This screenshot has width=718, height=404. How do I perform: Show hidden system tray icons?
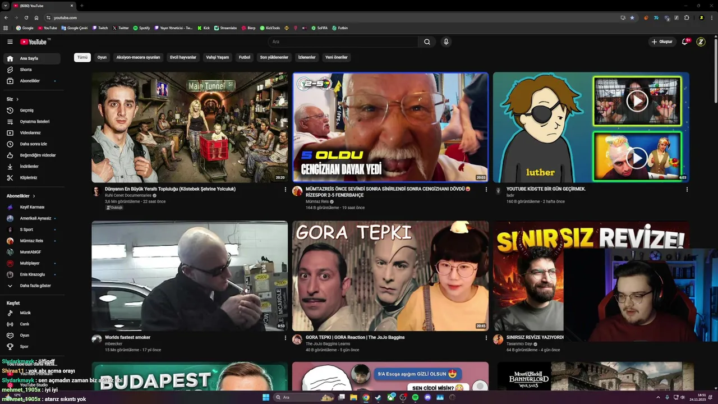pos(659,397)
